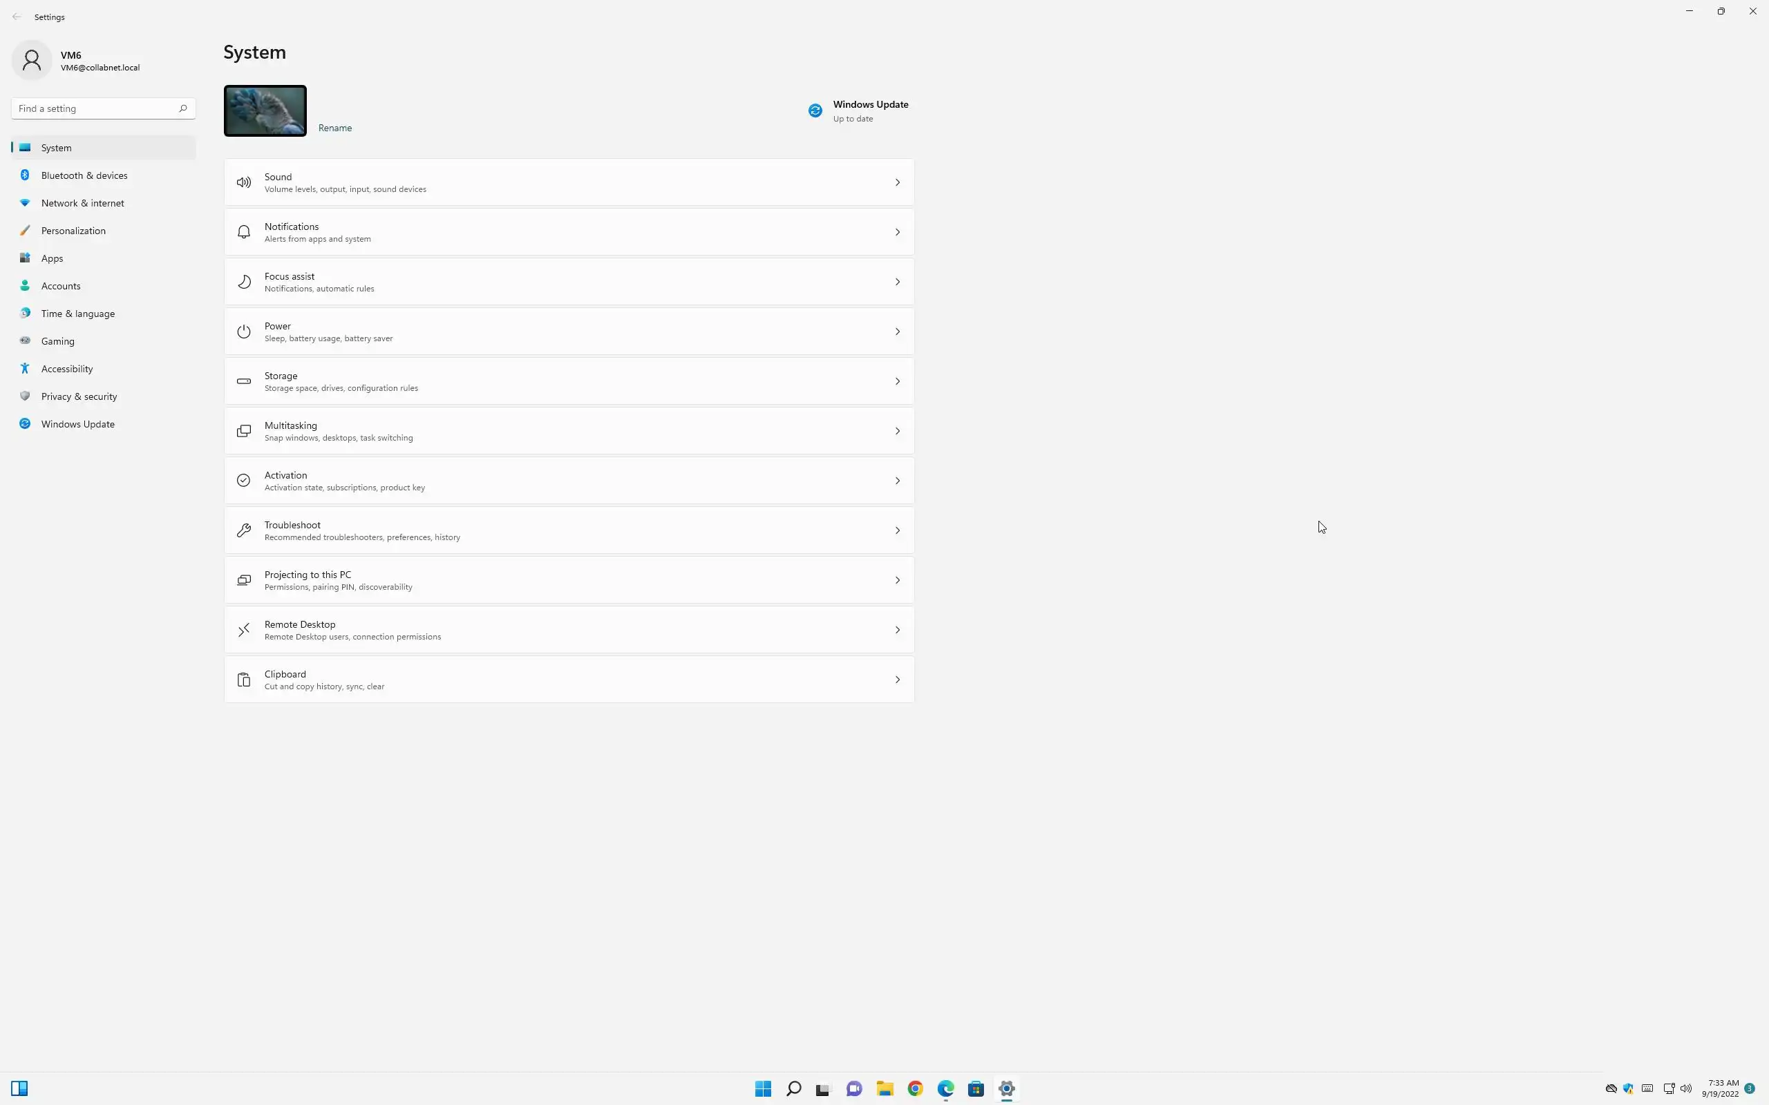Expand the Multitasking chevron arrow

pyautogui.click(x=897, y=431)
